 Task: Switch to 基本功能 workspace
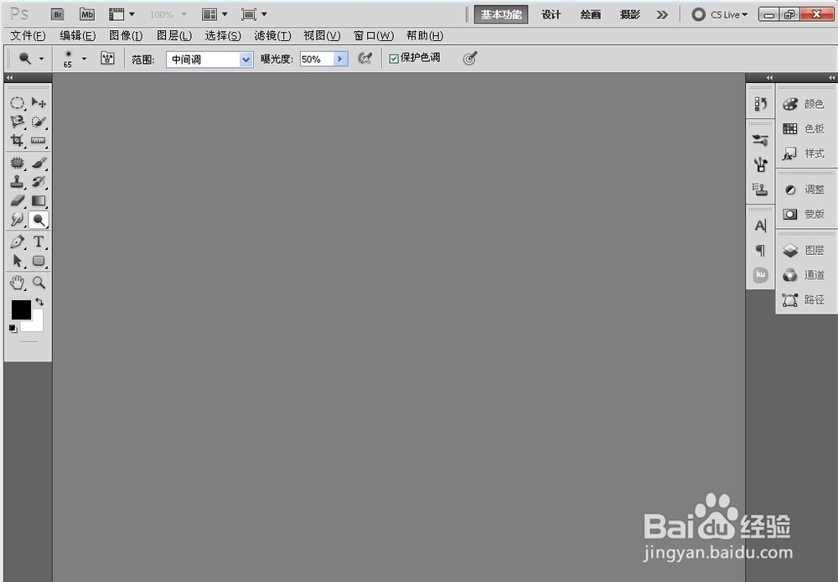coord(501,14)
